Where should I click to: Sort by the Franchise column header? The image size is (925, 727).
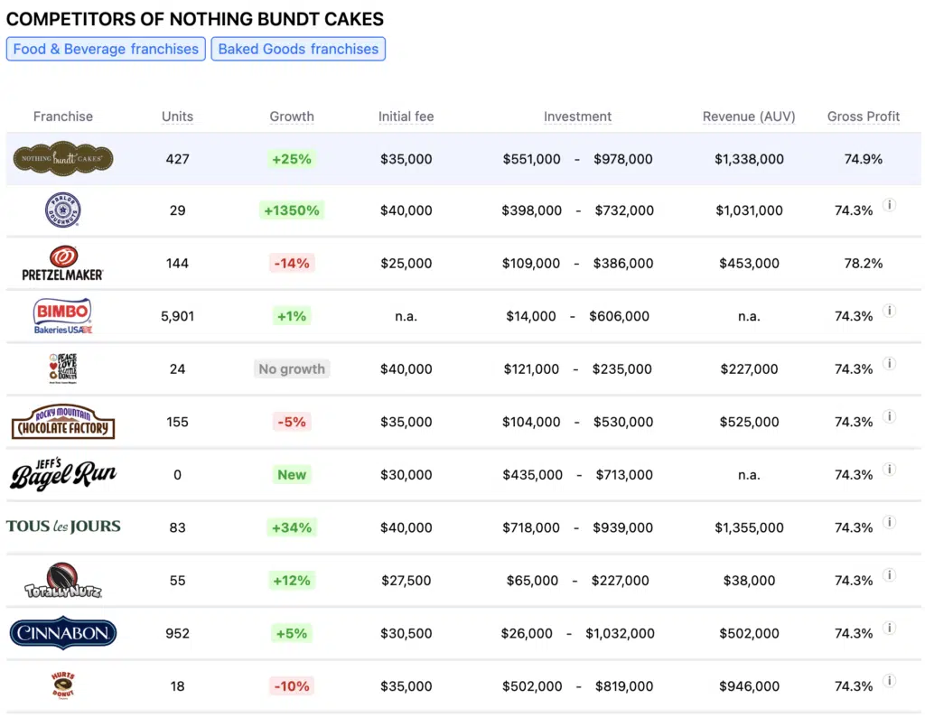click(x=63, y=117)
